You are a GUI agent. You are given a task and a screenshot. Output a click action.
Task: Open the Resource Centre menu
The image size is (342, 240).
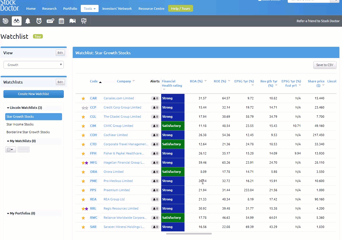coord(151,9)
